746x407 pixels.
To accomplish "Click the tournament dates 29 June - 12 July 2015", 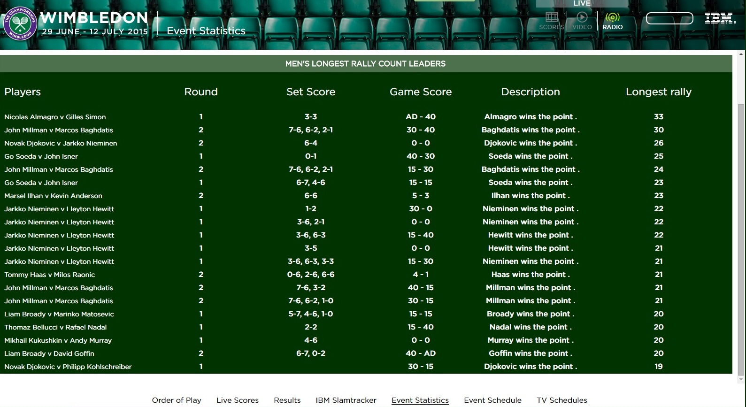I will tap(95, 32).
